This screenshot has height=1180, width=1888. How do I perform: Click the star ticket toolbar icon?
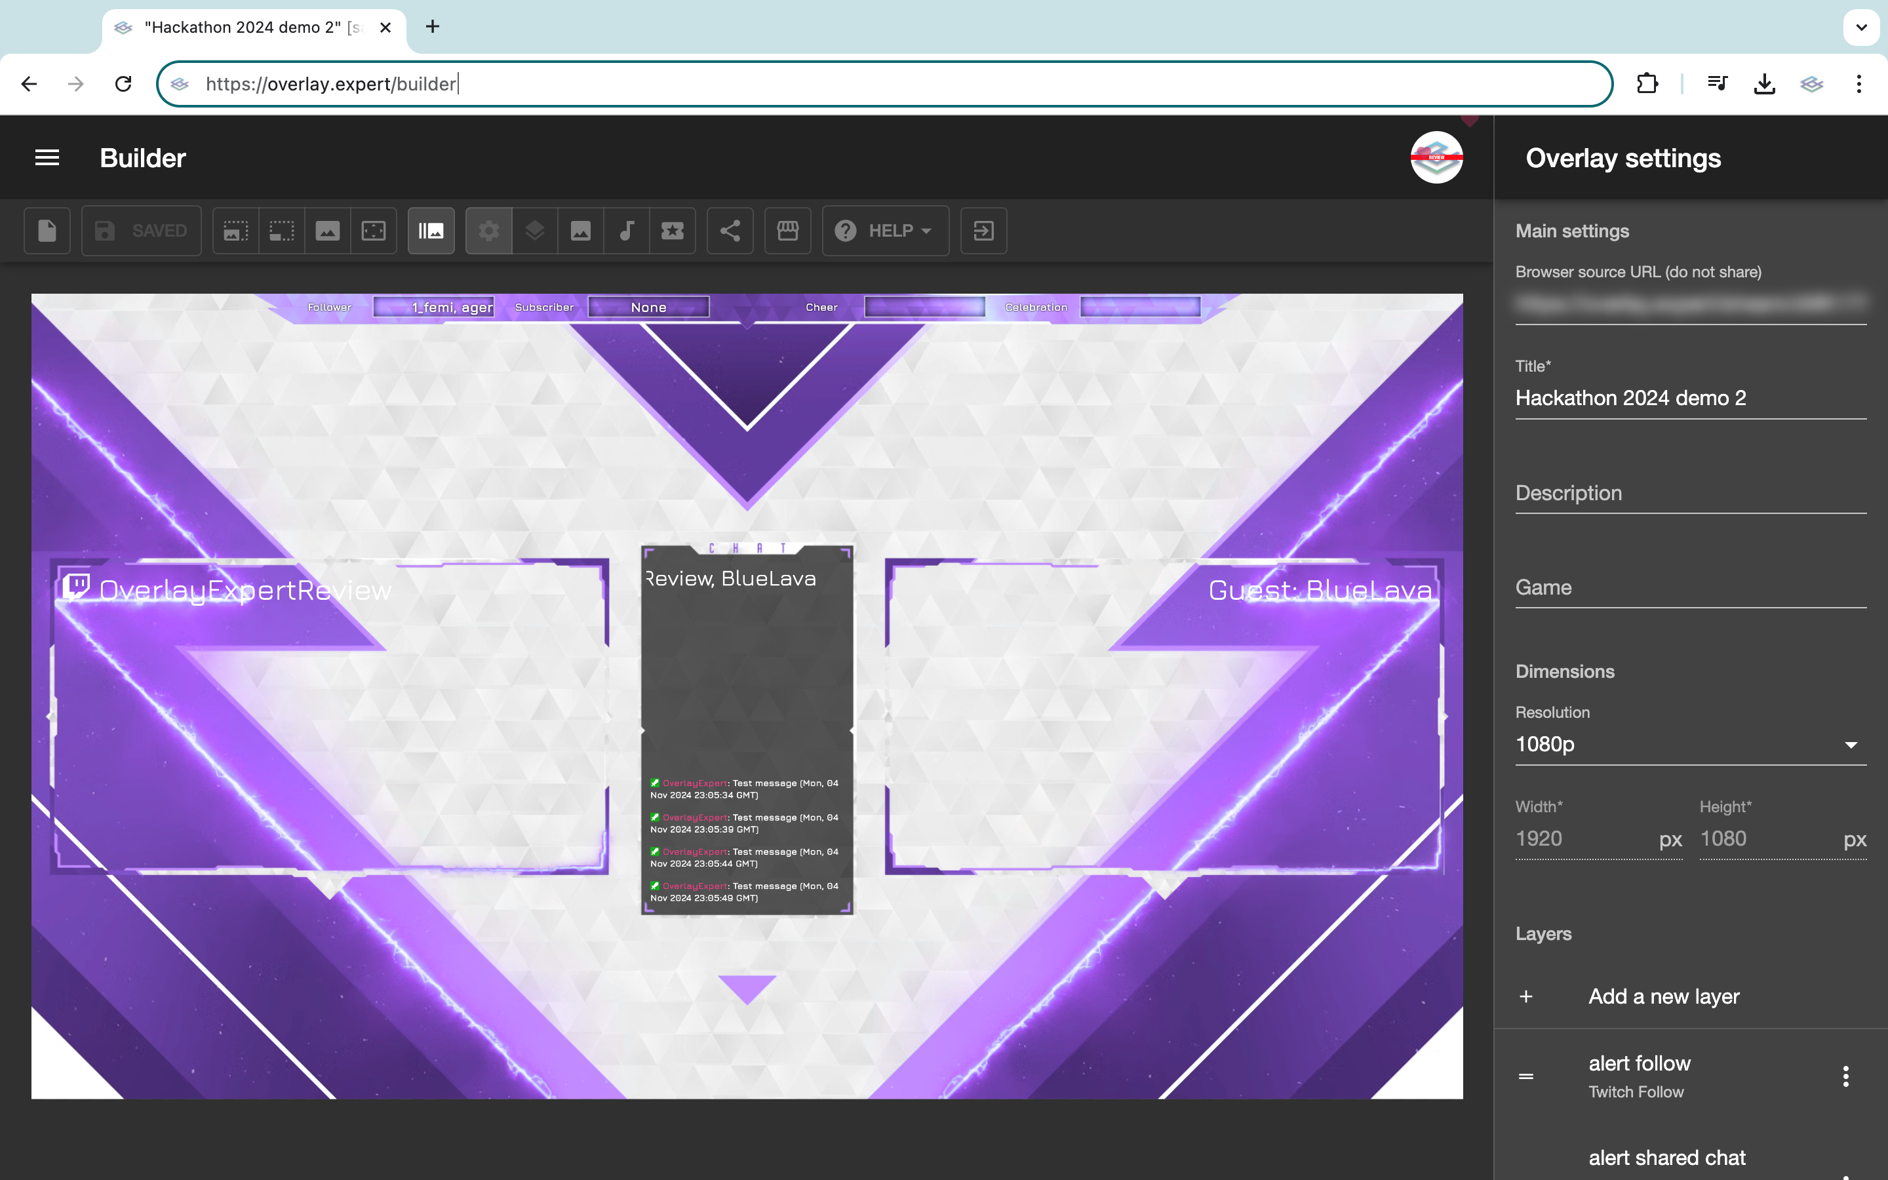tap(673, 230)
